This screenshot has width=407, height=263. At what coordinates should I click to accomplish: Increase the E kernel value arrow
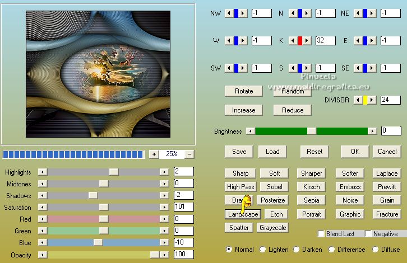tap(372, 41)
